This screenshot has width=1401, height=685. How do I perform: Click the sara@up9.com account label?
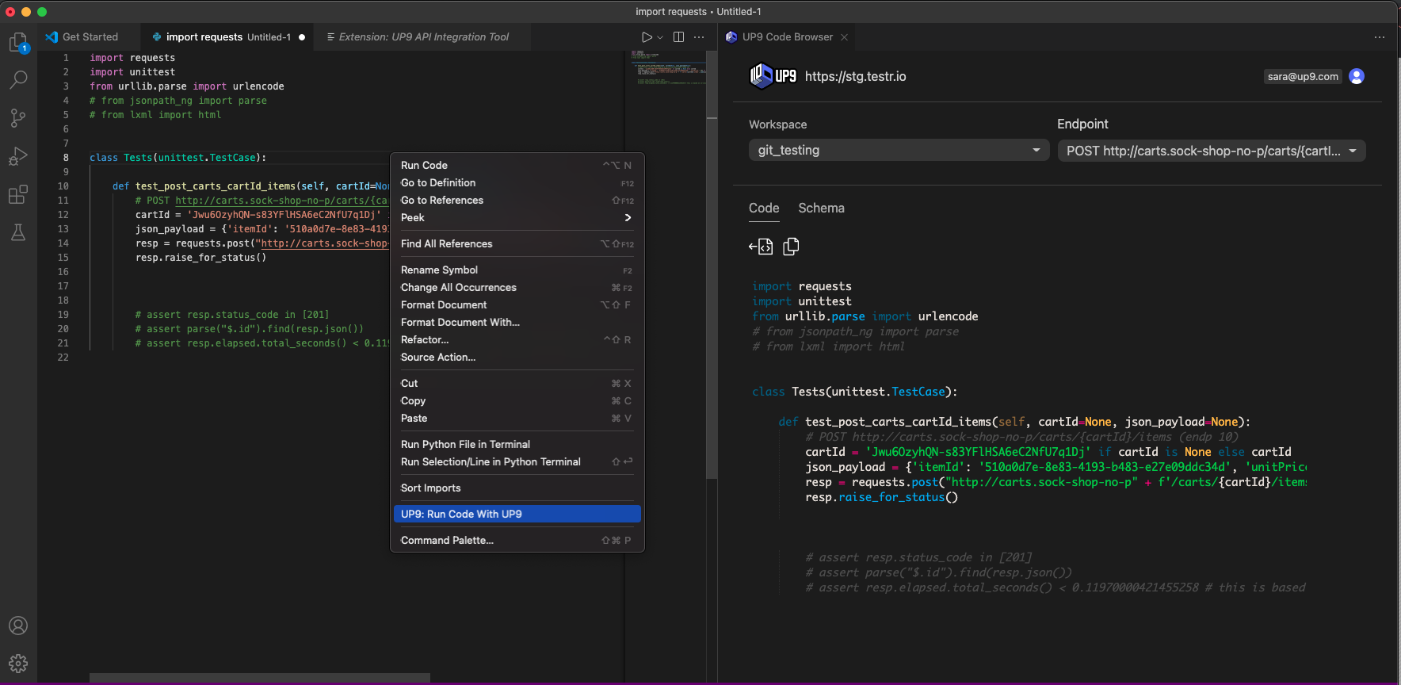coord(1303,76)
